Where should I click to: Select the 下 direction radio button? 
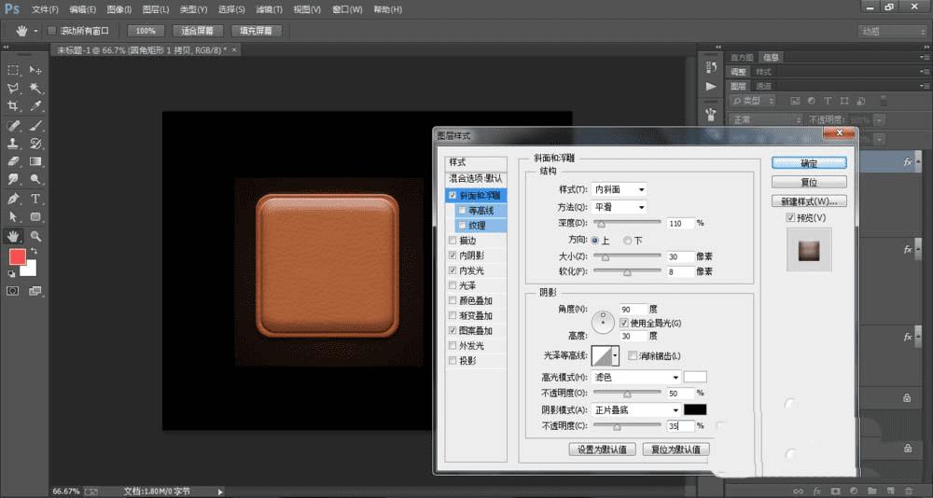(x=627, y=240)
